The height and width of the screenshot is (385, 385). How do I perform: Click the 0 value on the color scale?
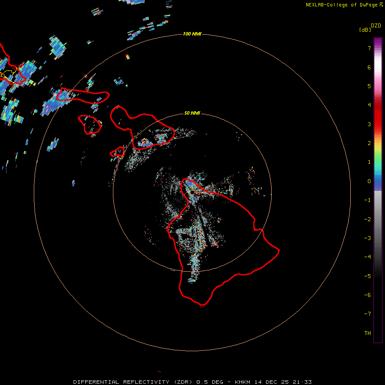click(x=369, y=181)
